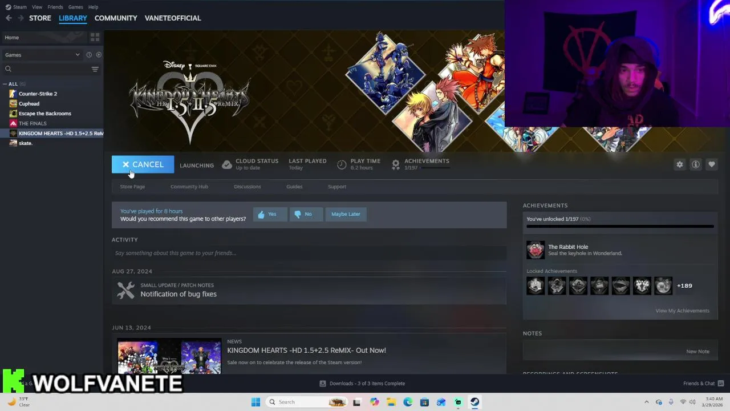The height and width of the screenshot is (411, 730).
Task: Select skate. in the library list
Action: click(x=26, y=143)
